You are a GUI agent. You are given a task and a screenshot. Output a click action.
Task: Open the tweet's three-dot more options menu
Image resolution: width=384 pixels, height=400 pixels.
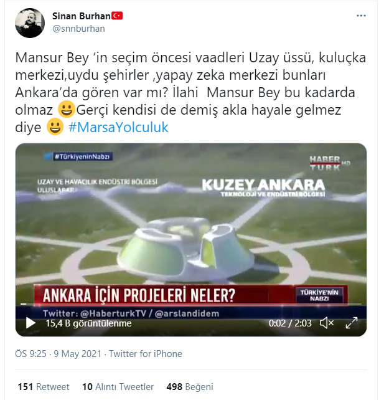click(x=361, y=16)
